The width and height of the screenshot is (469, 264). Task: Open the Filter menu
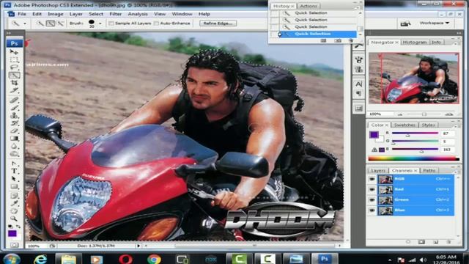(116, 14)
